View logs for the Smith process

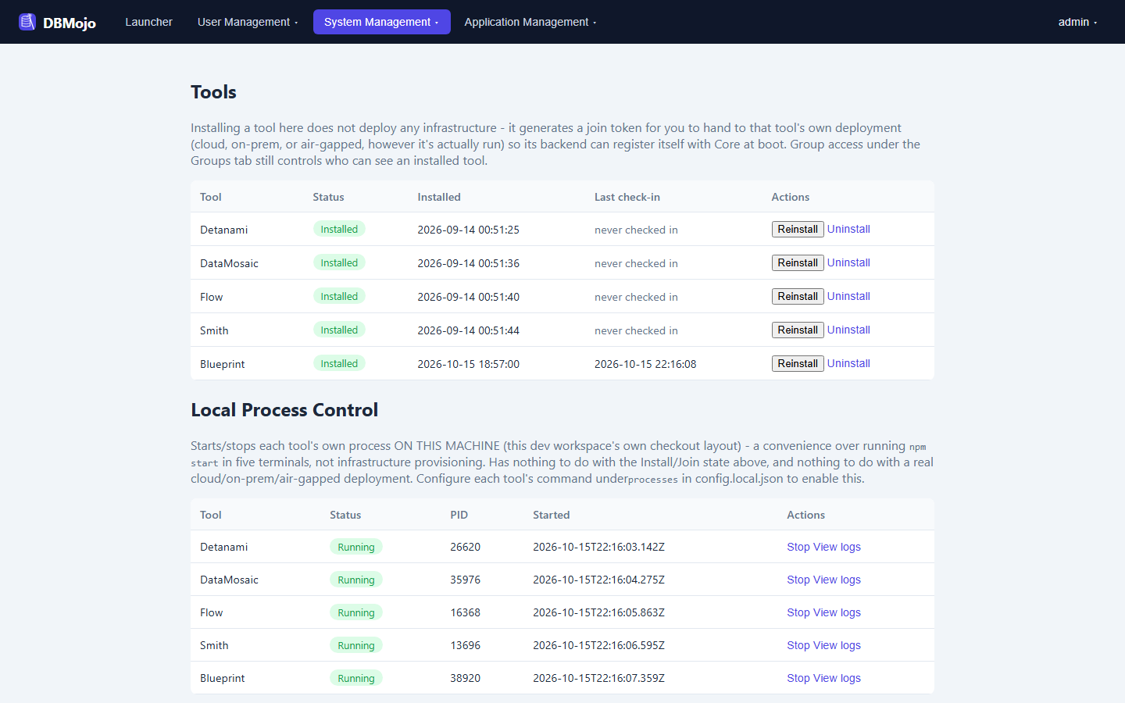[837, 645]
